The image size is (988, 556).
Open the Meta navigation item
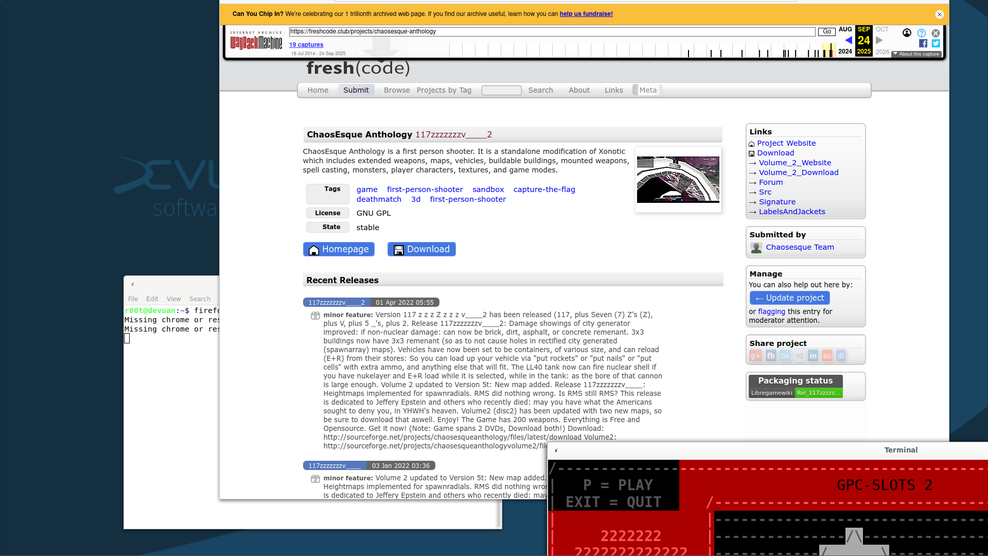(x=647, y=90)
